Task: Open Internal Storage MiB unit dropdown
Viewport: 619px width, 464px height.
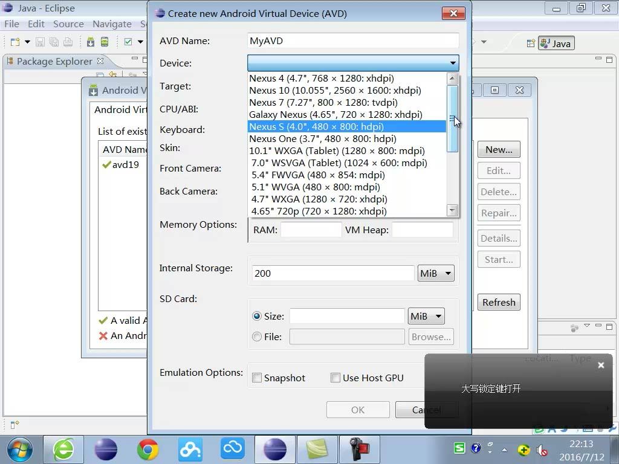Action: click(x=436, y=273)
